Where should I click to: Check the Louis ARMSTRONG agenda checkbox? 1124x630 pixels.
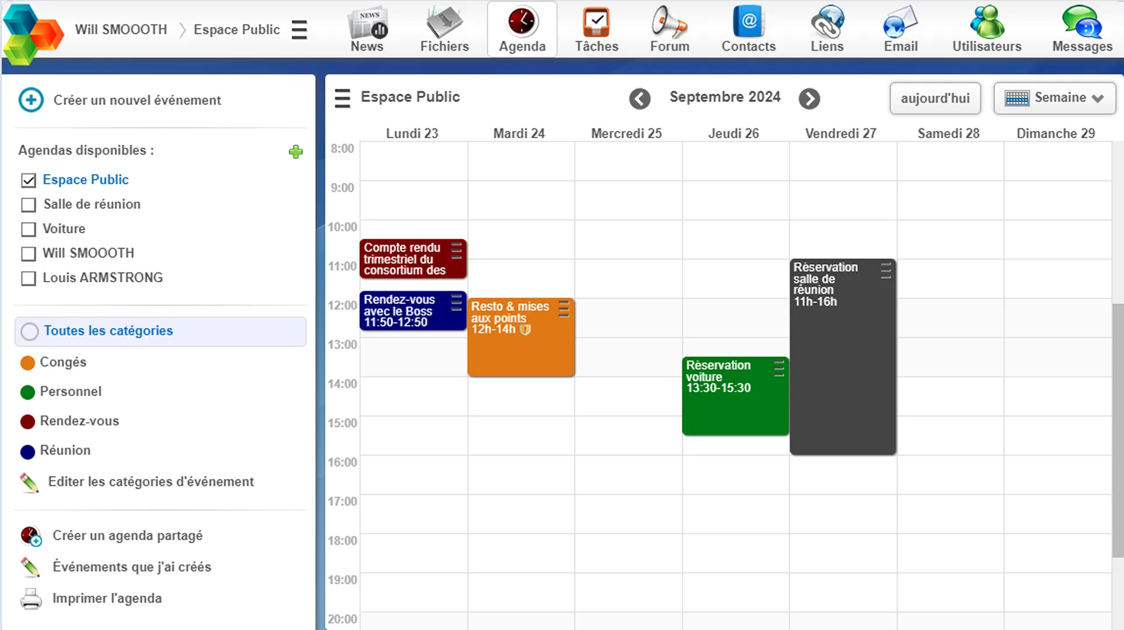(x=28, y=278)
